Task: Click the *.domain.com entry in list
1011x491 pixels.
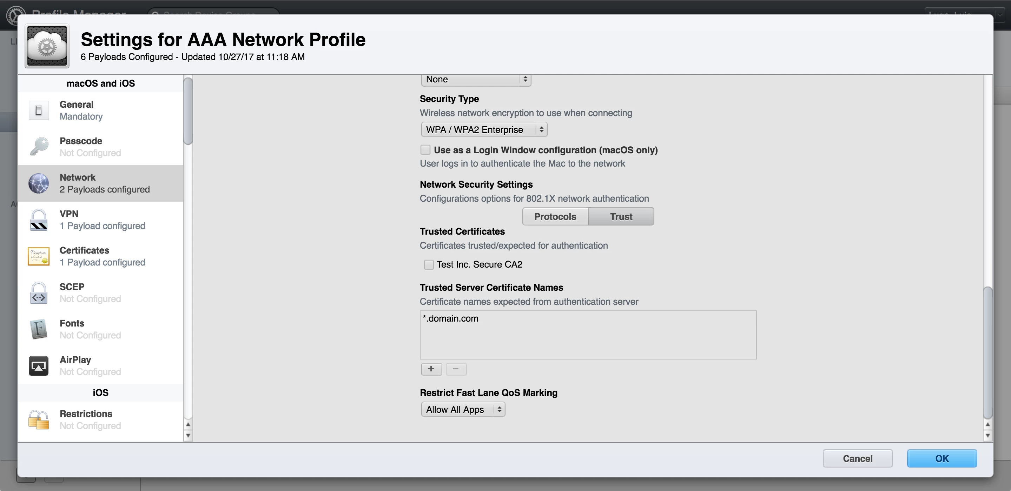Action: 450,318
